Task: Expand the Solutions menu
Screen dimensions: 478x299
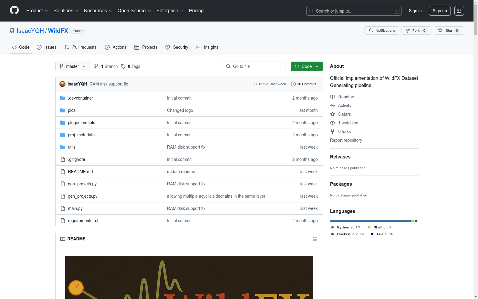Action: click(x=66, y=11)
